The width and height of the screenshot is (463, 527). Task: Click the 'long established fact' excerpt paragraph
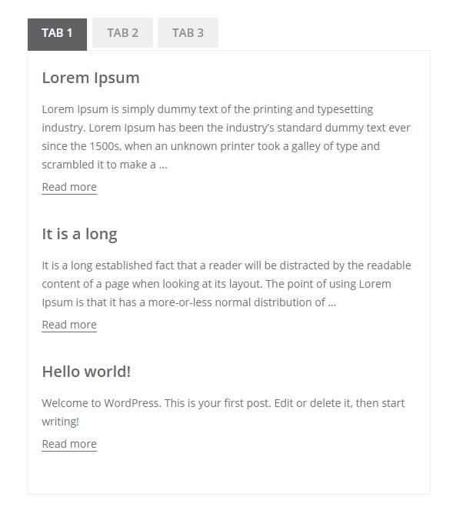pos(226,284)
